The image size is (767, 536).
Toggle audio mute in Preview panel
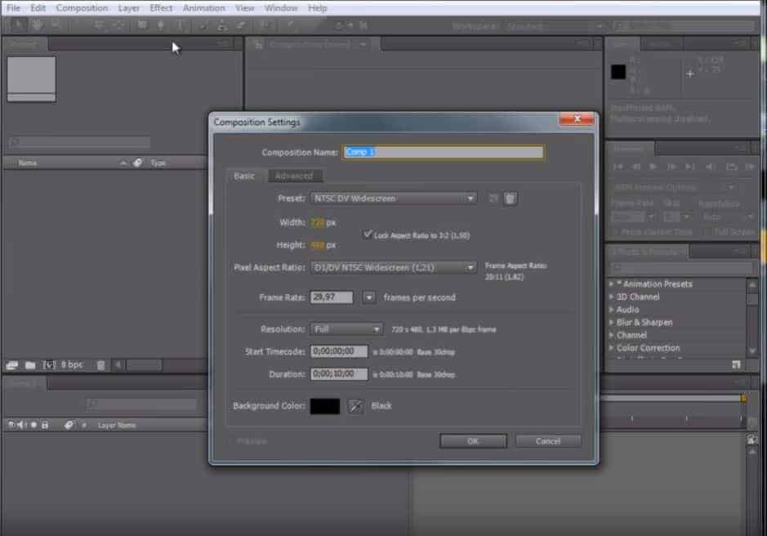(x=710, y=167)
